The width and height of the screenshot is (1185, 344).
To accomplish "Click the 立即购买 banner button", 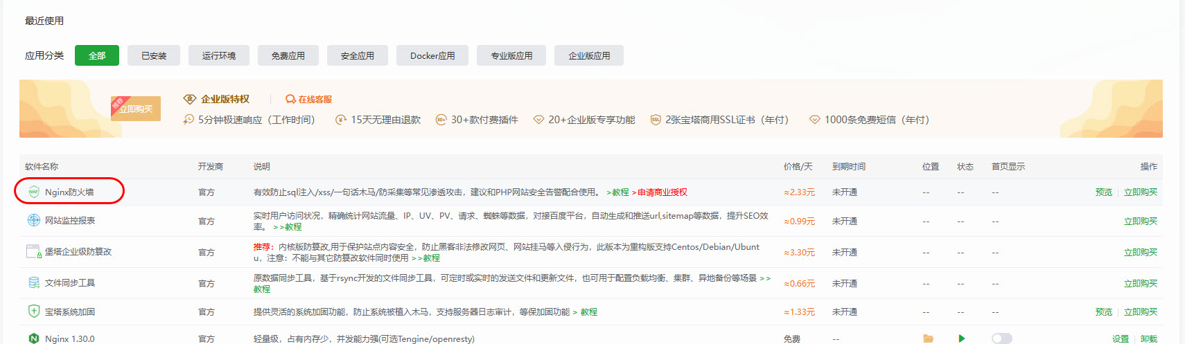I will (x=136, y=109).
